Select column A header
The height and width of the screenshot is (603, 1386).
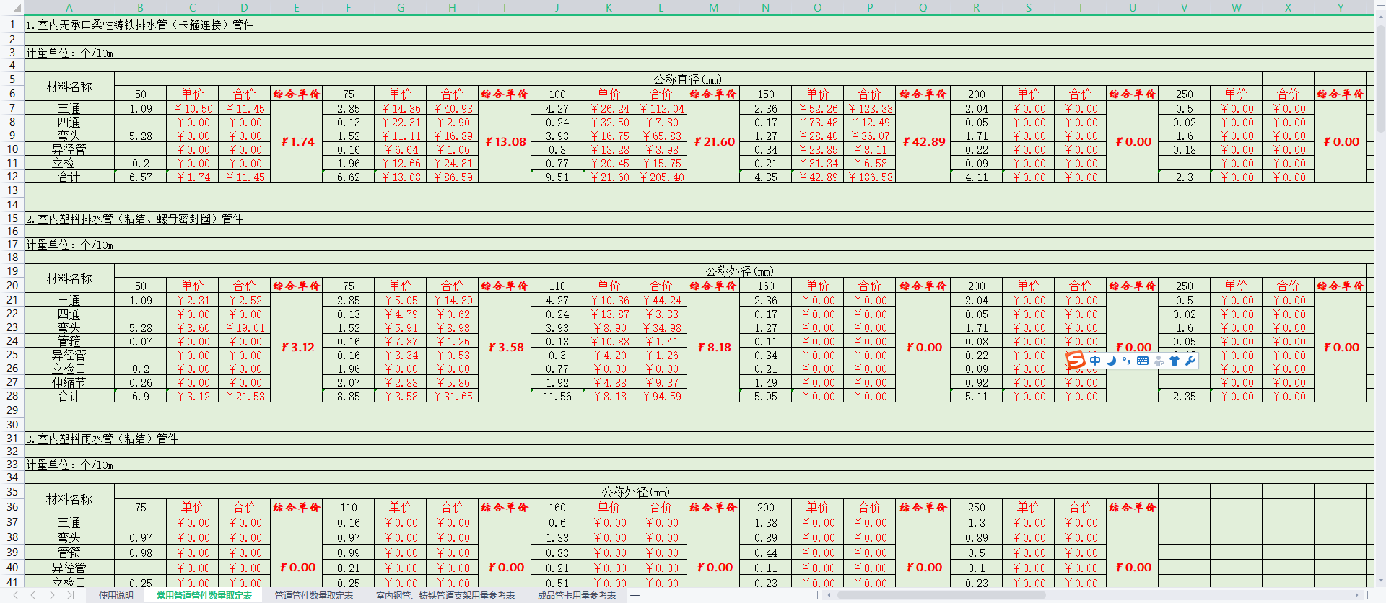point(69,7)
